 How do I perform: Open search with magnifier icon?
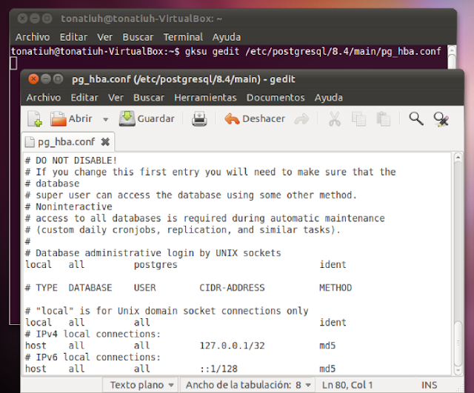point(416,118)
